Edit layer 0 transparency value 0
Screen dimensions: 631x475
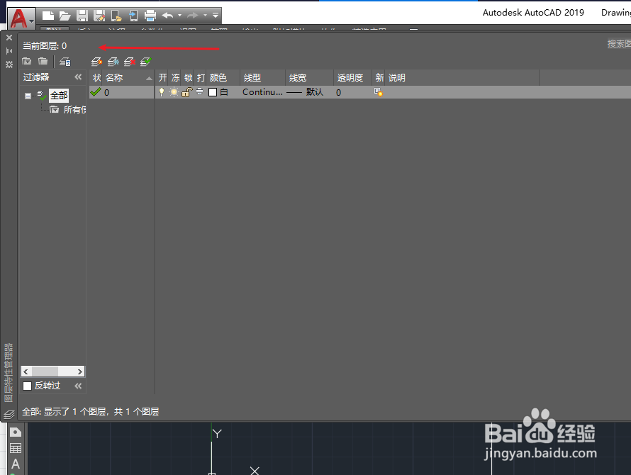[338, 93]
